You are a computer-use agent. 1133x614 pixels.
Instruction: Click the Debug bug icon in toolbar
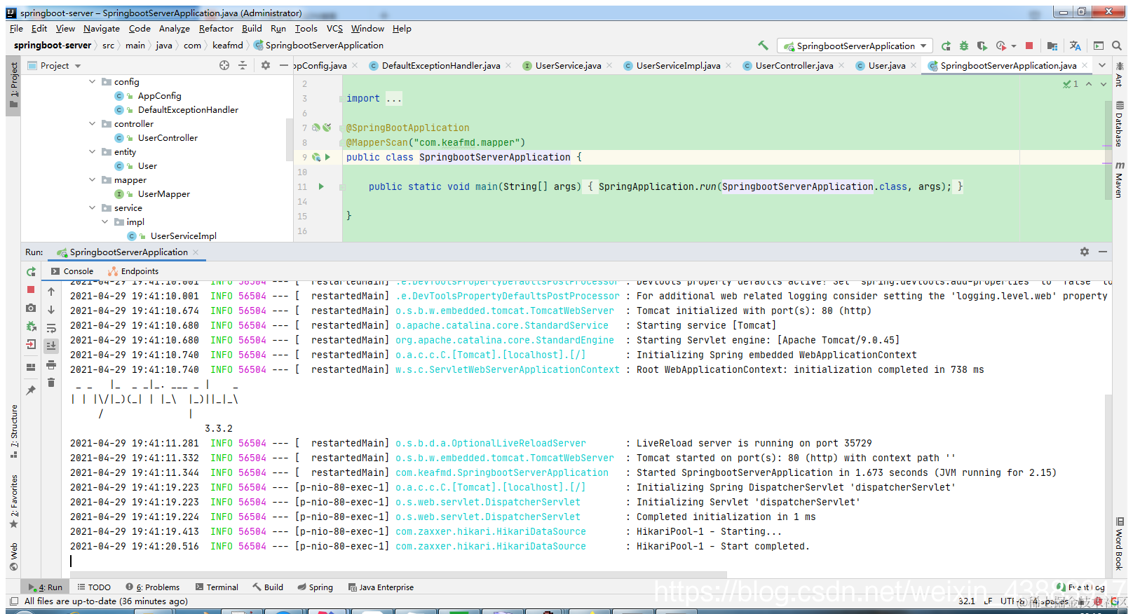pos(964,46)
